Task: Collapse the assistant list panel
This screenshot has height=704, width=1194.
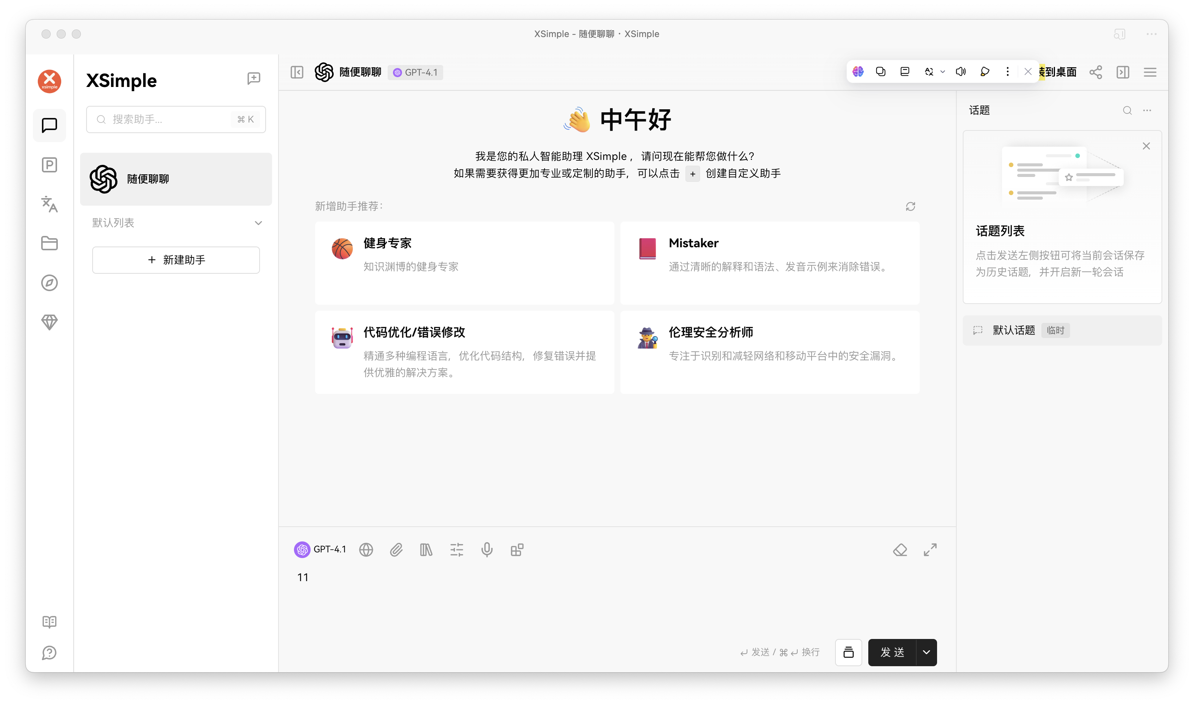Action: click(297, 72)
